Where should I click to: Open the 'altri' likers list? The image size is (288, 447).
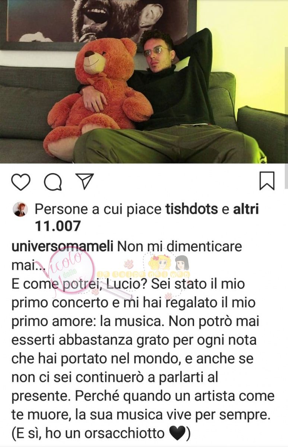245,209
